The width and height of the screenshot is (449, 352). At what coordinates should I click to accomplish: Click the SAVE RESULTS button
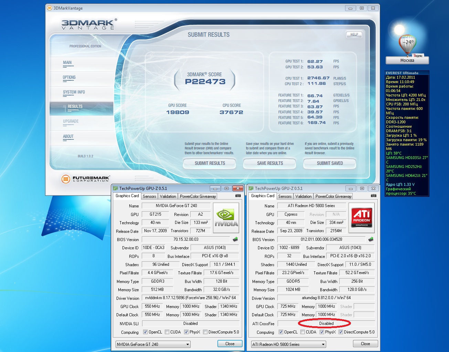click(x=270, y=163)
